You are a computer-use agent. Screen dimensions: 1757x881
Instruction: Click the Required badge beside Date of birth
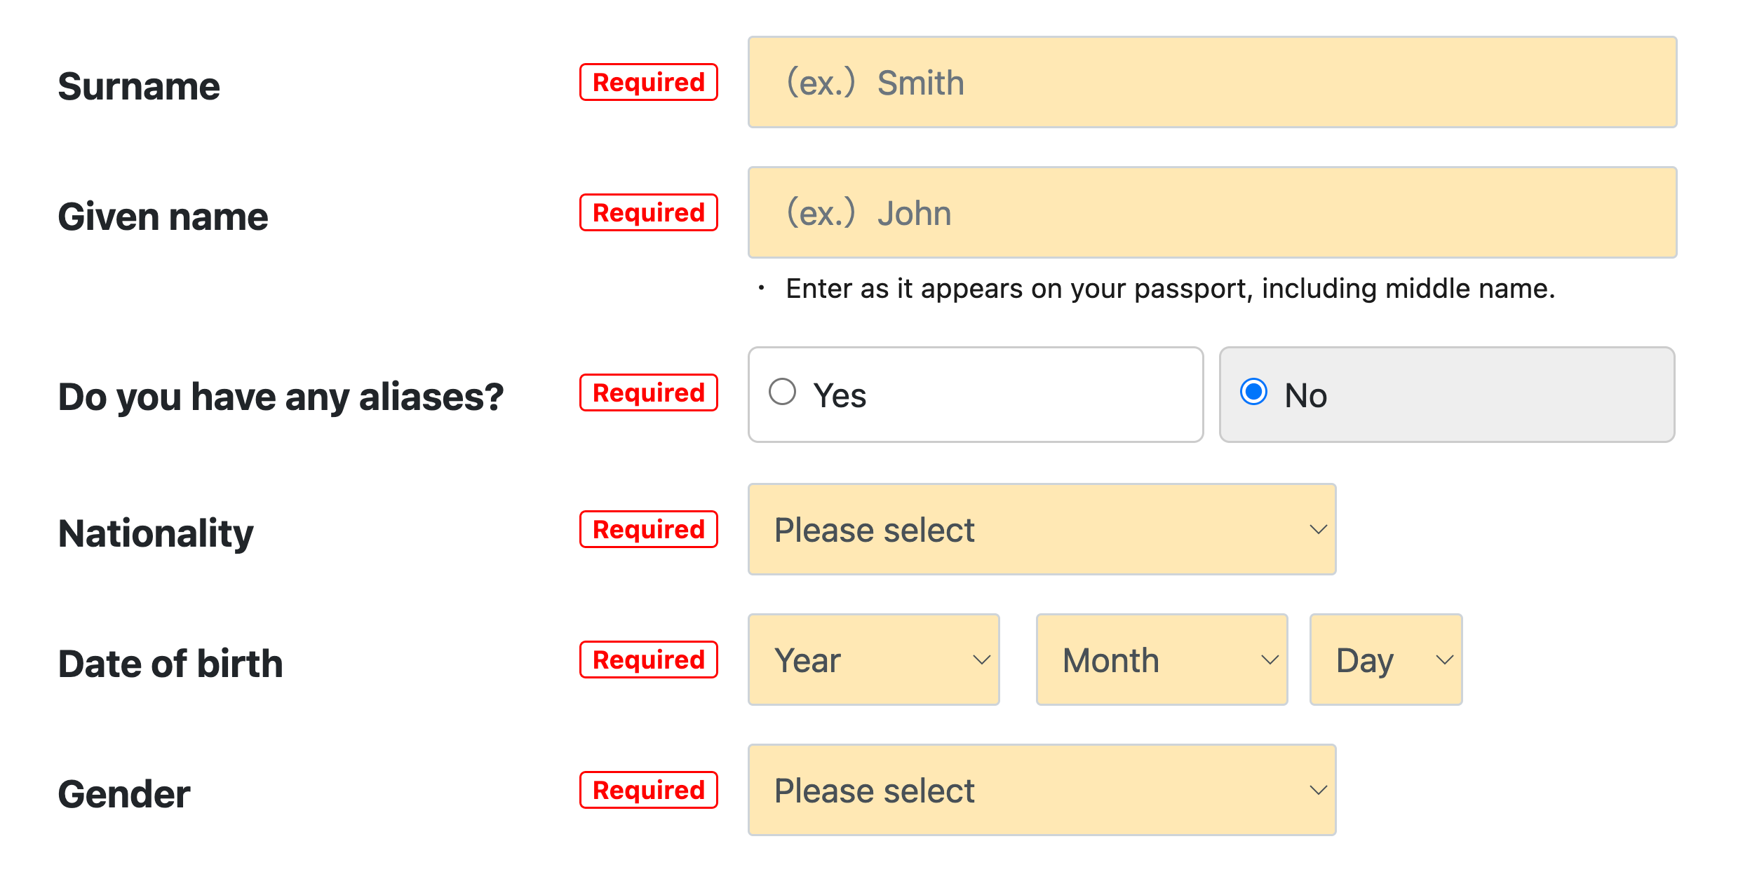pyautogui.click(x=648, y=660)
